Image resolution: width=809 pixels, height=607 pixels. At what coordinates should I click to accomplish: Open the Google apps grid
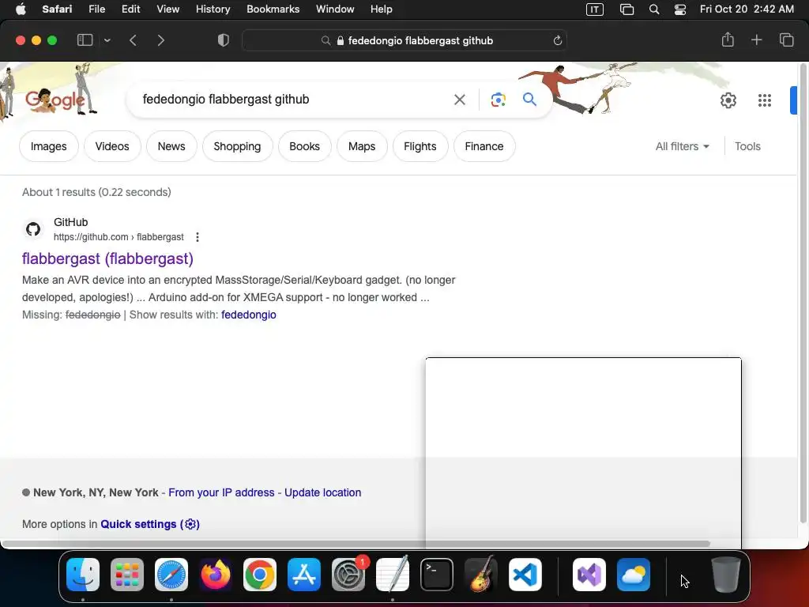point(765,100)
